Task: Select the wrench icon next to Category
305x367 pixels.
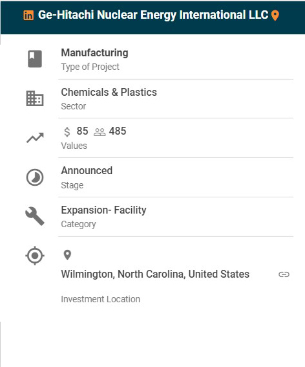Action: pyautogui.click(x=35, y=216)
